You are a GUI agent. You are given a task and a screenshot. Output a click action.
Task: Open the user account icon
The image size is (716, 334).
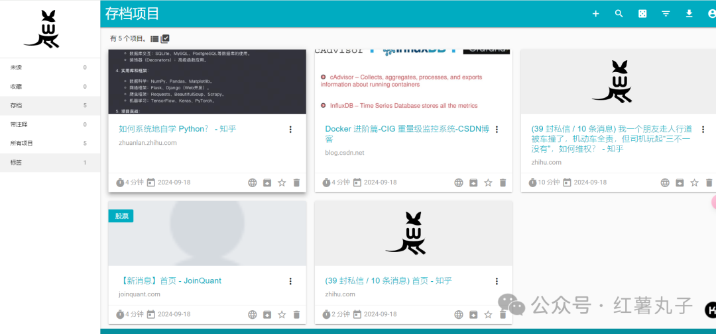(x=711, y=14)
